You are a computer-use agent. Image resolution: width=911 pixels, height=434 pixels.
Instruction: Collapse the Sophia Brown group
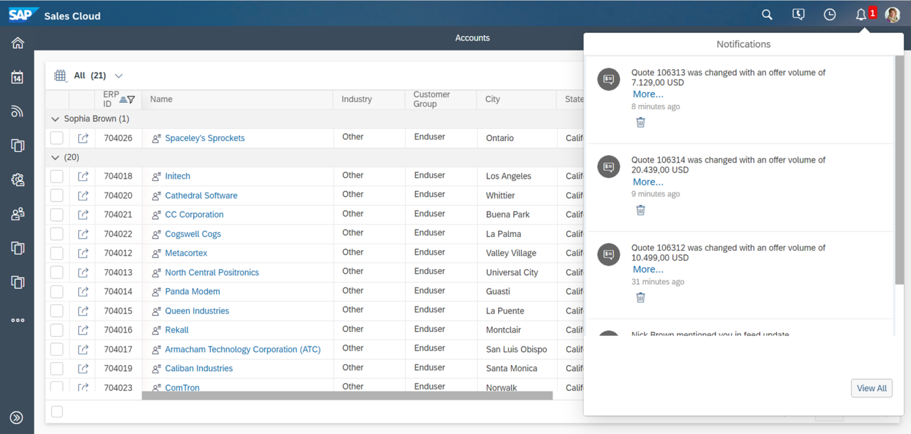[55, 119]
